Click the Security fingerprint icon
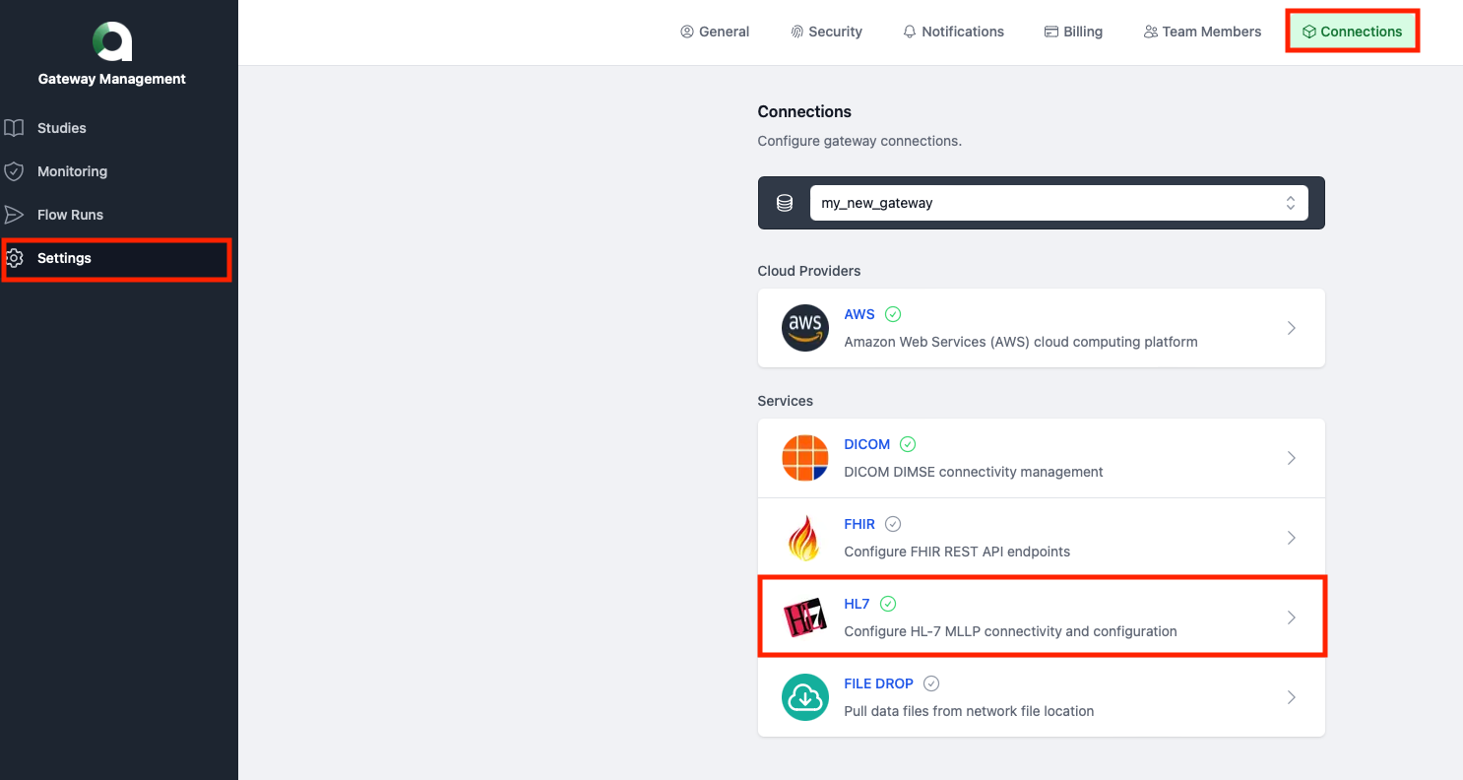The image size is (1463, 780). (796, 32)
